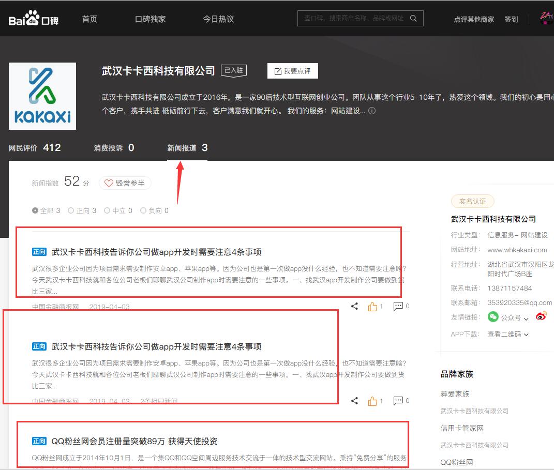Image resolution: width=554 pixels, height=470 pixels.
Task: Click the WeChat 公众号 icon
Action: (x=493, y=317)
